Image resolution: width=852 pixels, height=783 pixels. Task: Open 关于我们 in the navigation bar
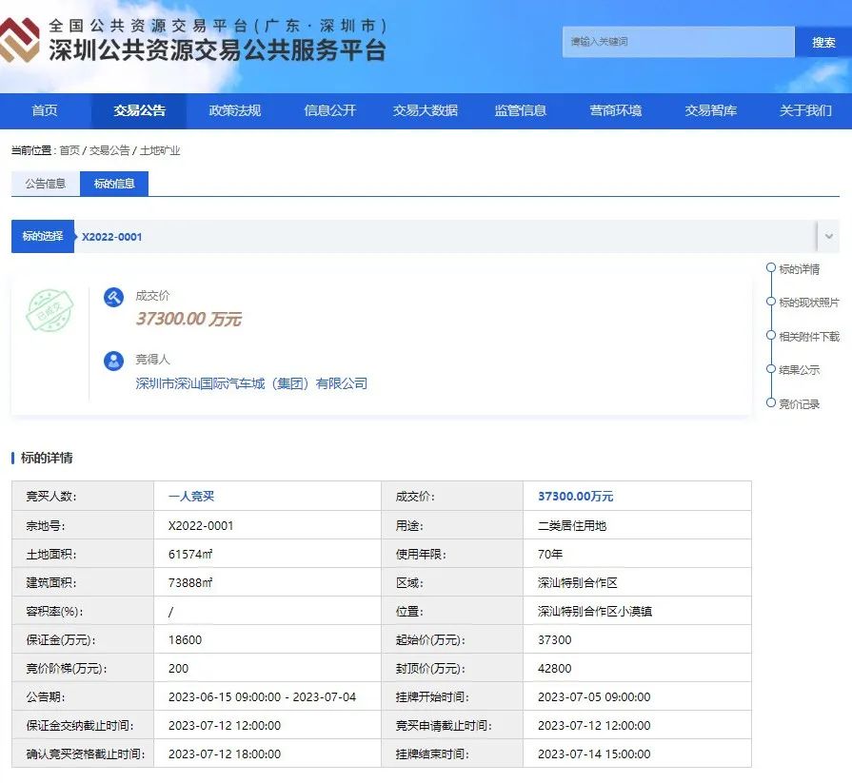point(805,111)
